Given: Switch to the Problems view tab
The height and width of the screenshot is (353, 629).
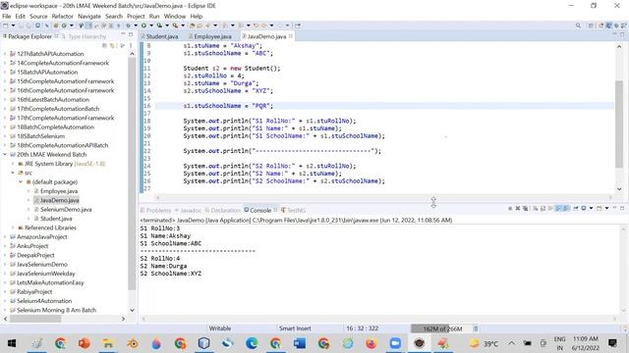Looking at the screenshot, I should (x=156, y=210).
